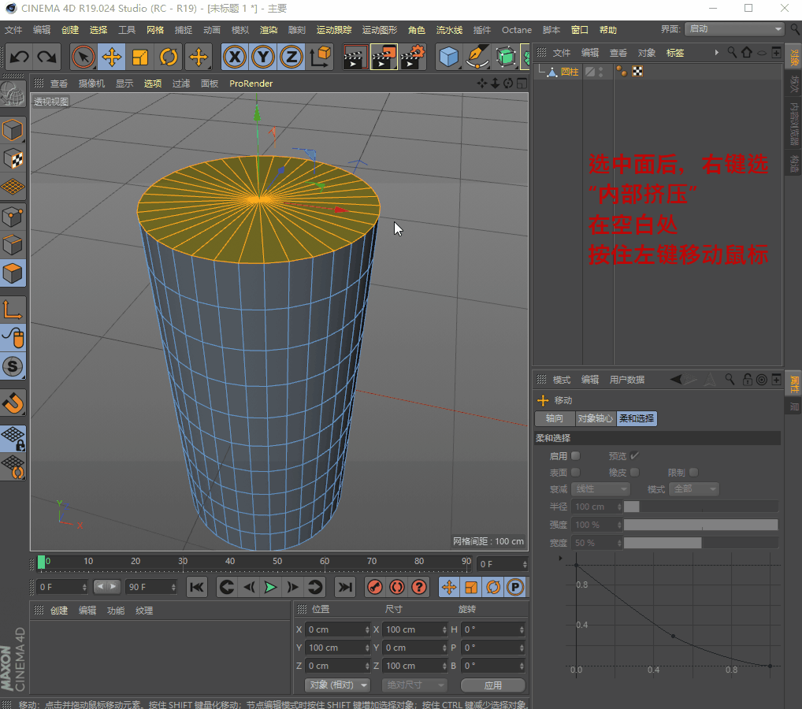Enable the 启用 checkbox in soft selection
The height and width of the screenshot is (709, 802).
pyautogui.click(x=576, y=455)
